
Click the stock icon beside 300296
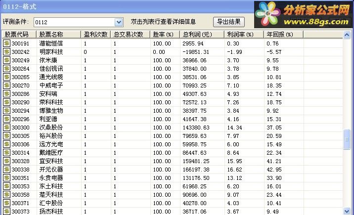pyautogui.click(x=6, y=119)
